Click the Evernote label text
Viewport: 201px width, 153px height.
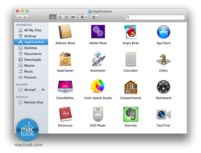[x=131, y=126]
